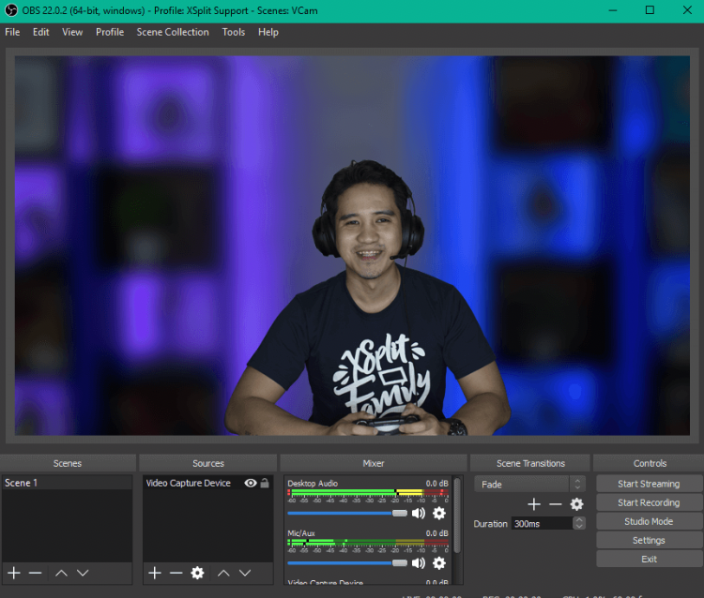Move source up in Sources list
704x598 pixels.
coord(223,573)
